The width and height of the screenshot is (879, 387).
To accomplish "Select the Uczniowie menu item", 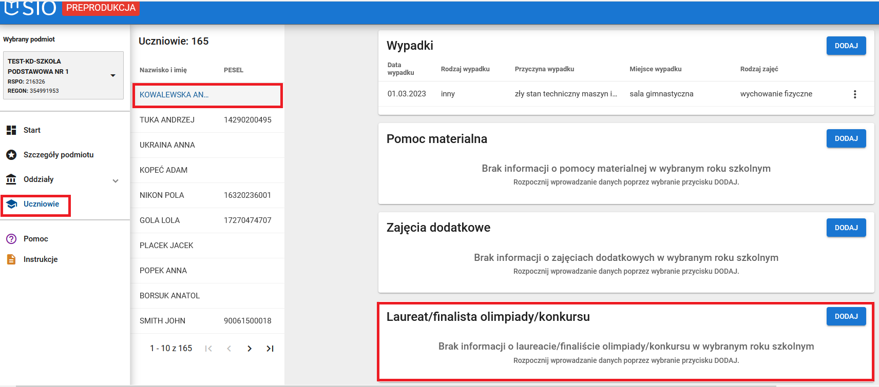I will 41,204.
